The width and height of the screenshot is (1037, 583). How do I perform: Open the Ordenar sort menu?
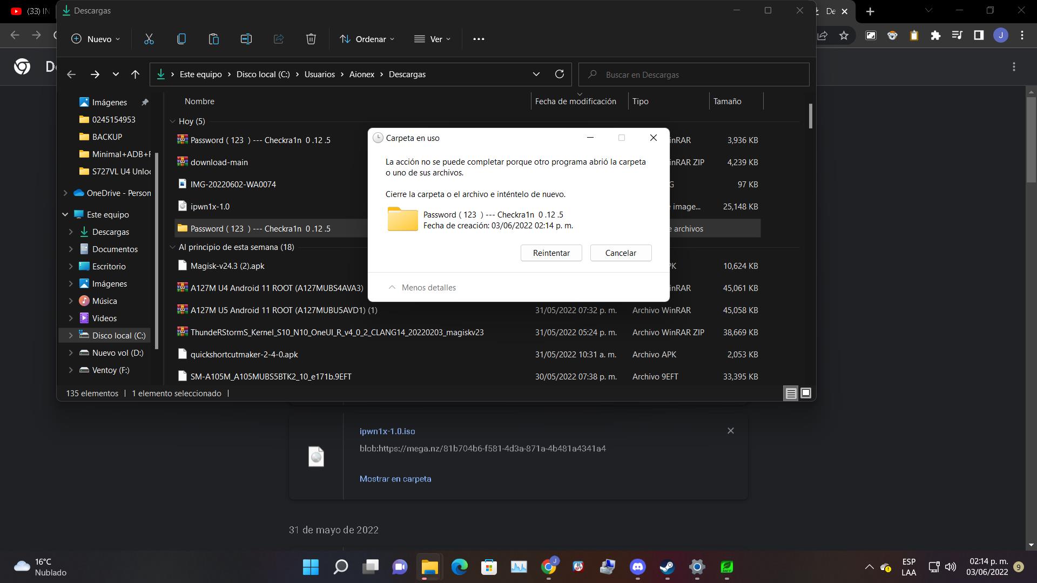367,39
